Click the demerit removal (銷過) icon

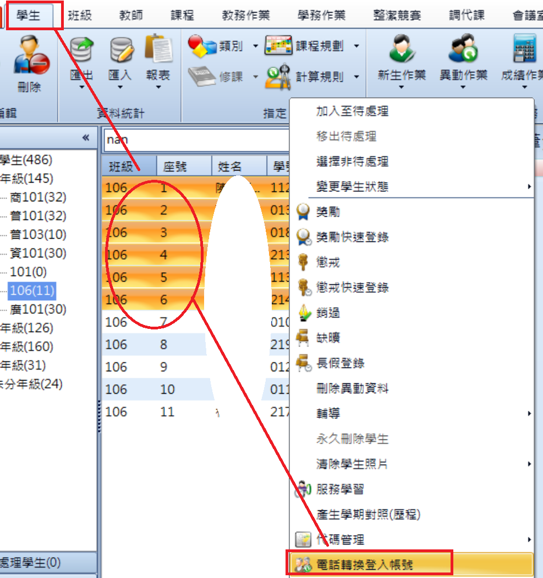point(304,312)
